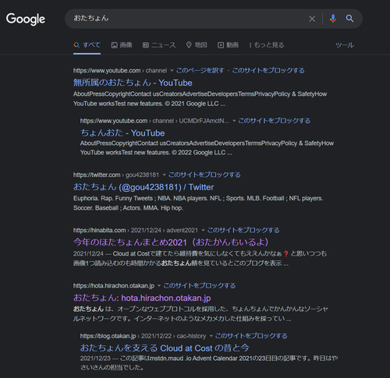Click the Euphoria. Rap. Funny Tweets snippet
The image size is (390, 378).
click(198, 203)
